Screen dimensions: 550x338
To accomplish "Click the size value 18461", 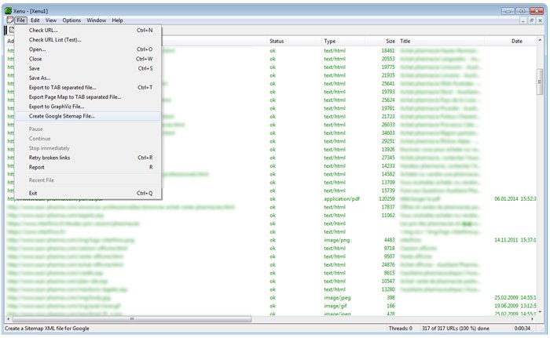I will (x=388, y=51).
